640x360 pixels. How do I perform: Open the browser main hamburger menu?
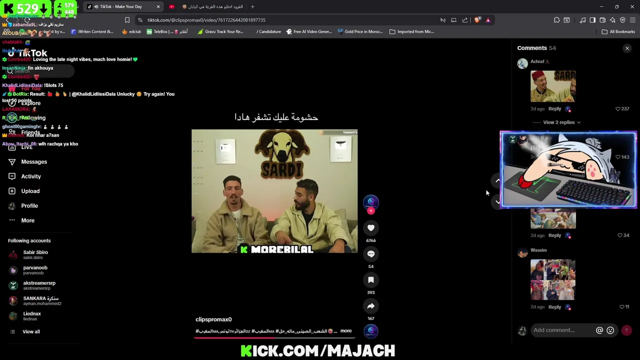tap(633, 20)
